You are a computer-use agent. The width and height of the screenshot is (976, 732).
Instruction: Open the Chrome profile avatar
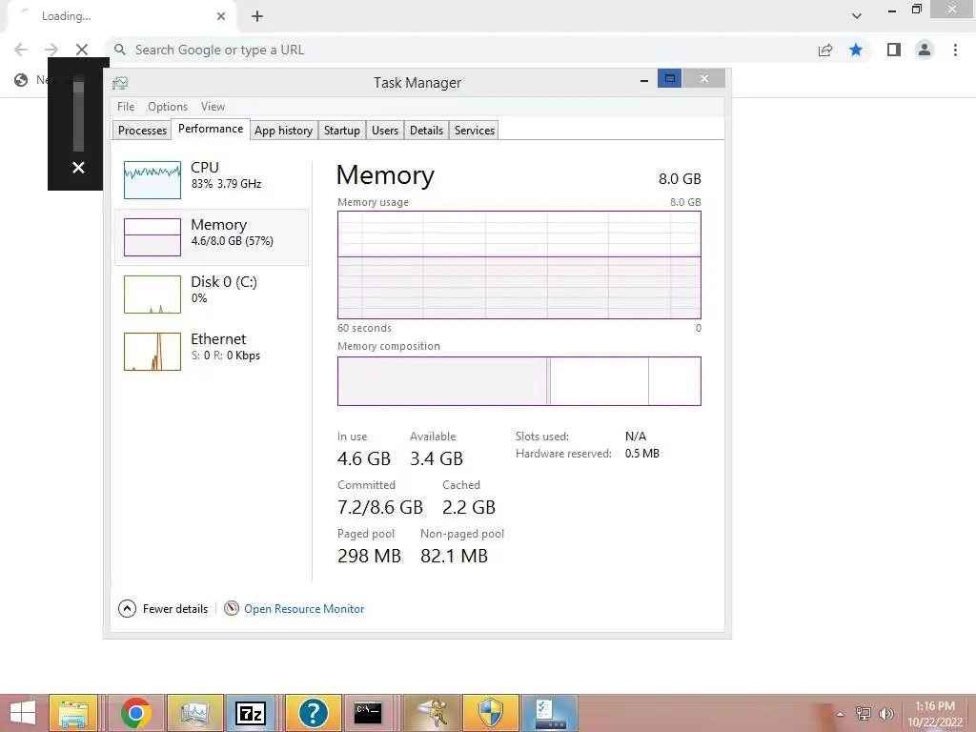[925, 50]
